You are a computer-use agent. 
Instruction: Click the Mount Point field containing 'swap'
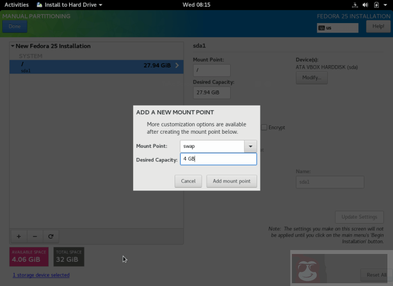pyautogui.click(x=212, y=146)
